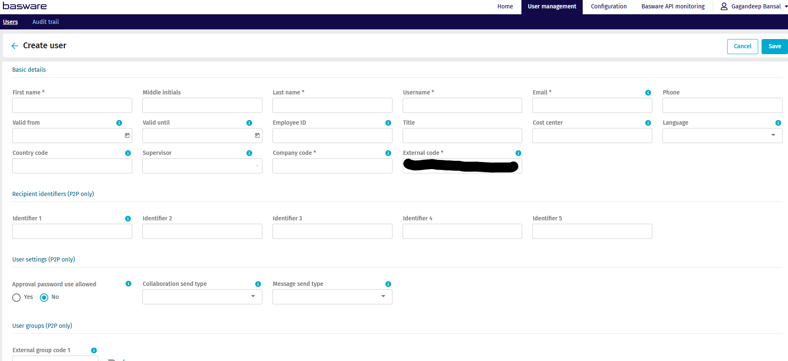Image resolution: width=788 pixels, height=361 pixels.
Task: Click the External code info icon
Action: (518, 153)
